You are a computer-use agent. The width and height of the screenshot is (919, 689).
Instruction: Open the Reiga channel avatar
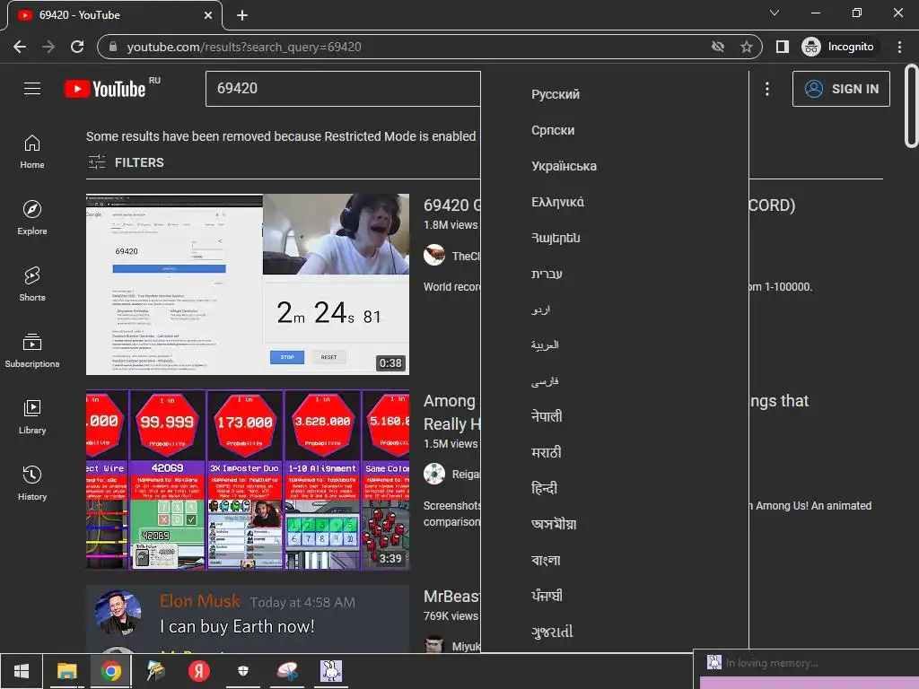point(434,474)
